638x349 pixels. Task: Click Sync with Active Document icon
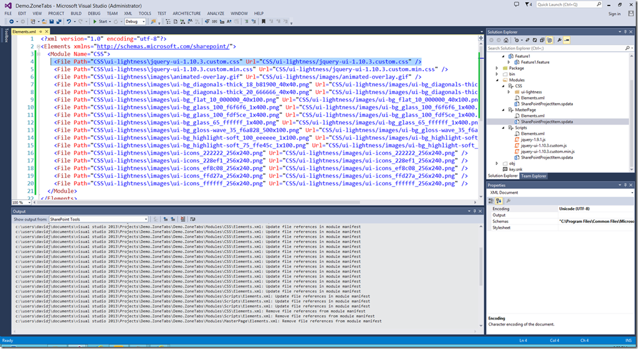point(527,40)
